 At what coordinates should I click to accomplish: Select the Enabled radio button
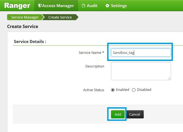pyautogui.click(x=113, y=90)
